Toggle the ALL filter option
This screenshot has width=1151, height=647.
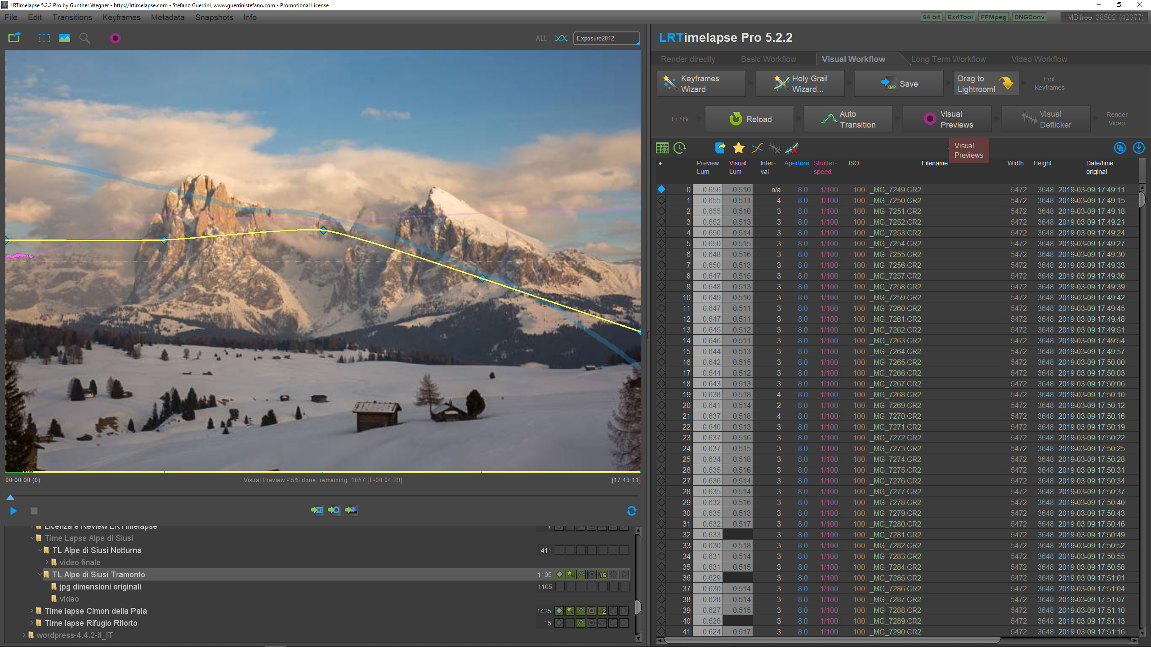click(x=541, y=38)
